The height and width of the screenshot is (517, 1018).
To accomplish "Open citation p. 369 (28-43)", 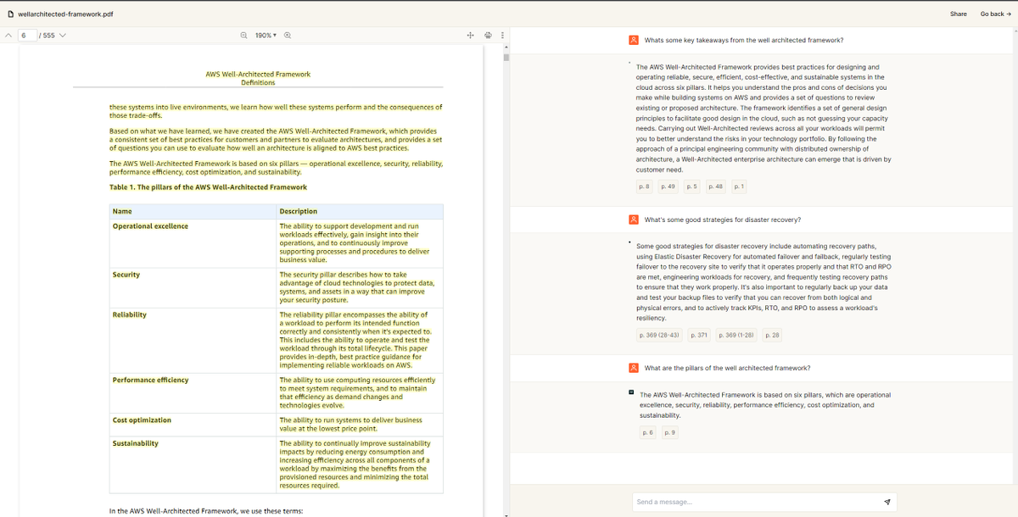I will point(659,336).
